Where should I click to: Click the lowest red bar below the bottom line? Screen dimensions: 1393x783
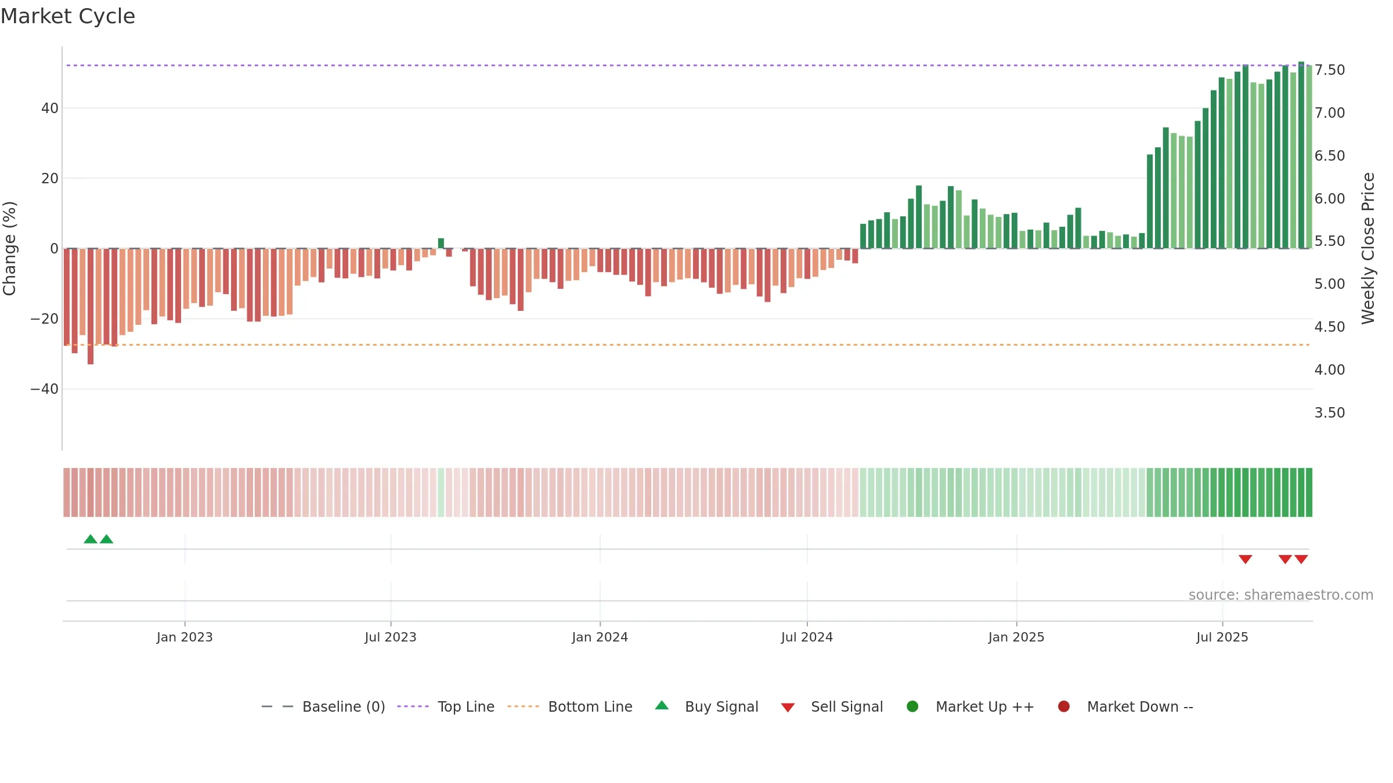click(x=91, y=306)
